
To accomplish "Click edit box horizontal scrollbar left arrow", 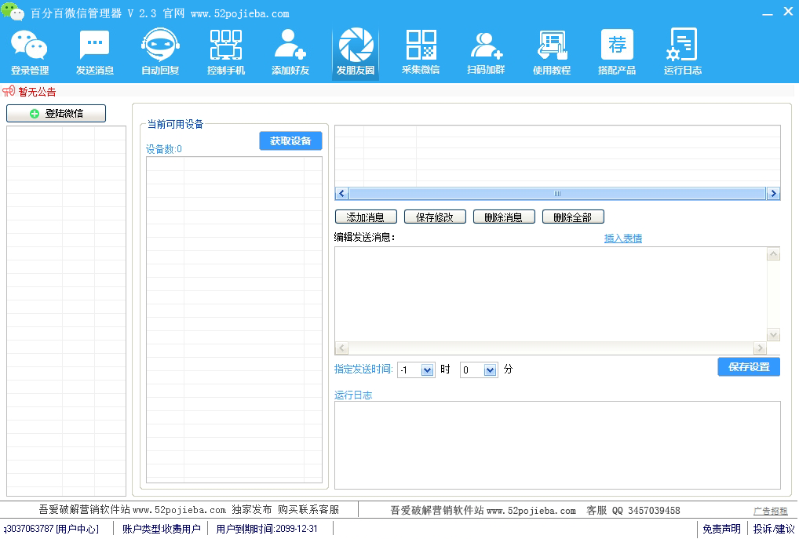I will 341,348.
